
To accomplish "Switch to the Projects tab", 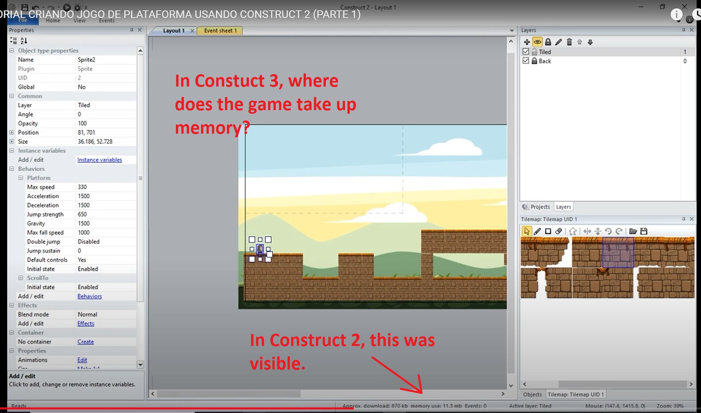I will point(537,207).
